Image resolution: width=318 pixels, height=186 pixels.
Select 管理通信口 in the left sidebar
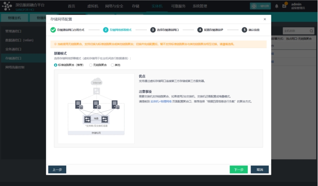tap(23, 31)
